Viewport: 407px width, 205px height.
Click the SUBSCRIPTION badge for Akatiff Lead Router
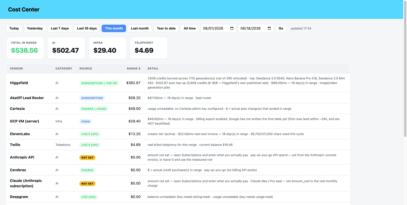[x=92, y=98]
